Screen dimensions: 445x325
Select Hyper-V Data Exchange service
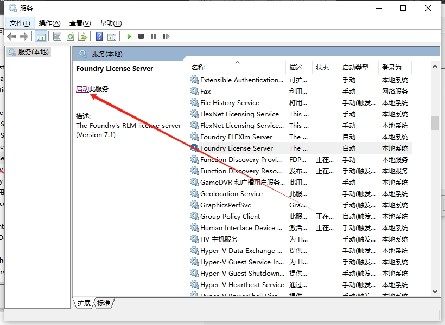pyautogui.click(x=301, y=250)
